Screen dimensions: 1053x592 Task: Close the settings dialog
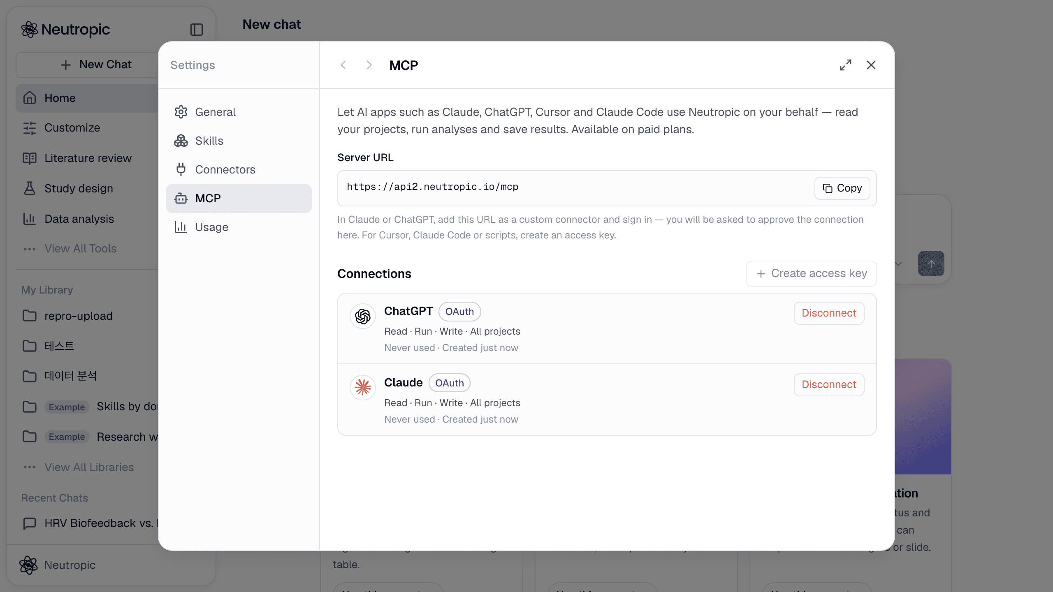click(871, 65)
